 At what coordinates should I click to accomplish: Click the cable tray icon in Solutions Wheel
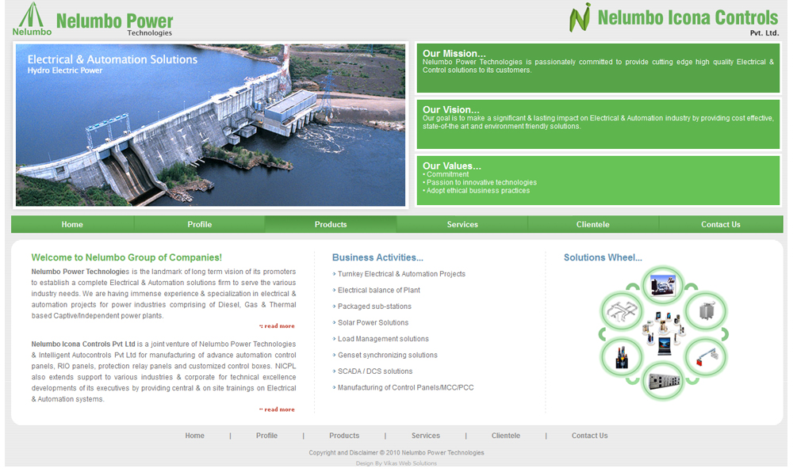tap(622, 310)
